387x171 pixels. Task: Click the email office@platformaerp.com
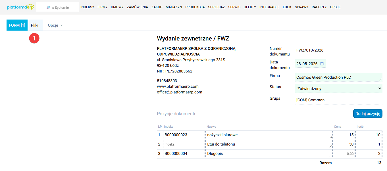[180, 92]
